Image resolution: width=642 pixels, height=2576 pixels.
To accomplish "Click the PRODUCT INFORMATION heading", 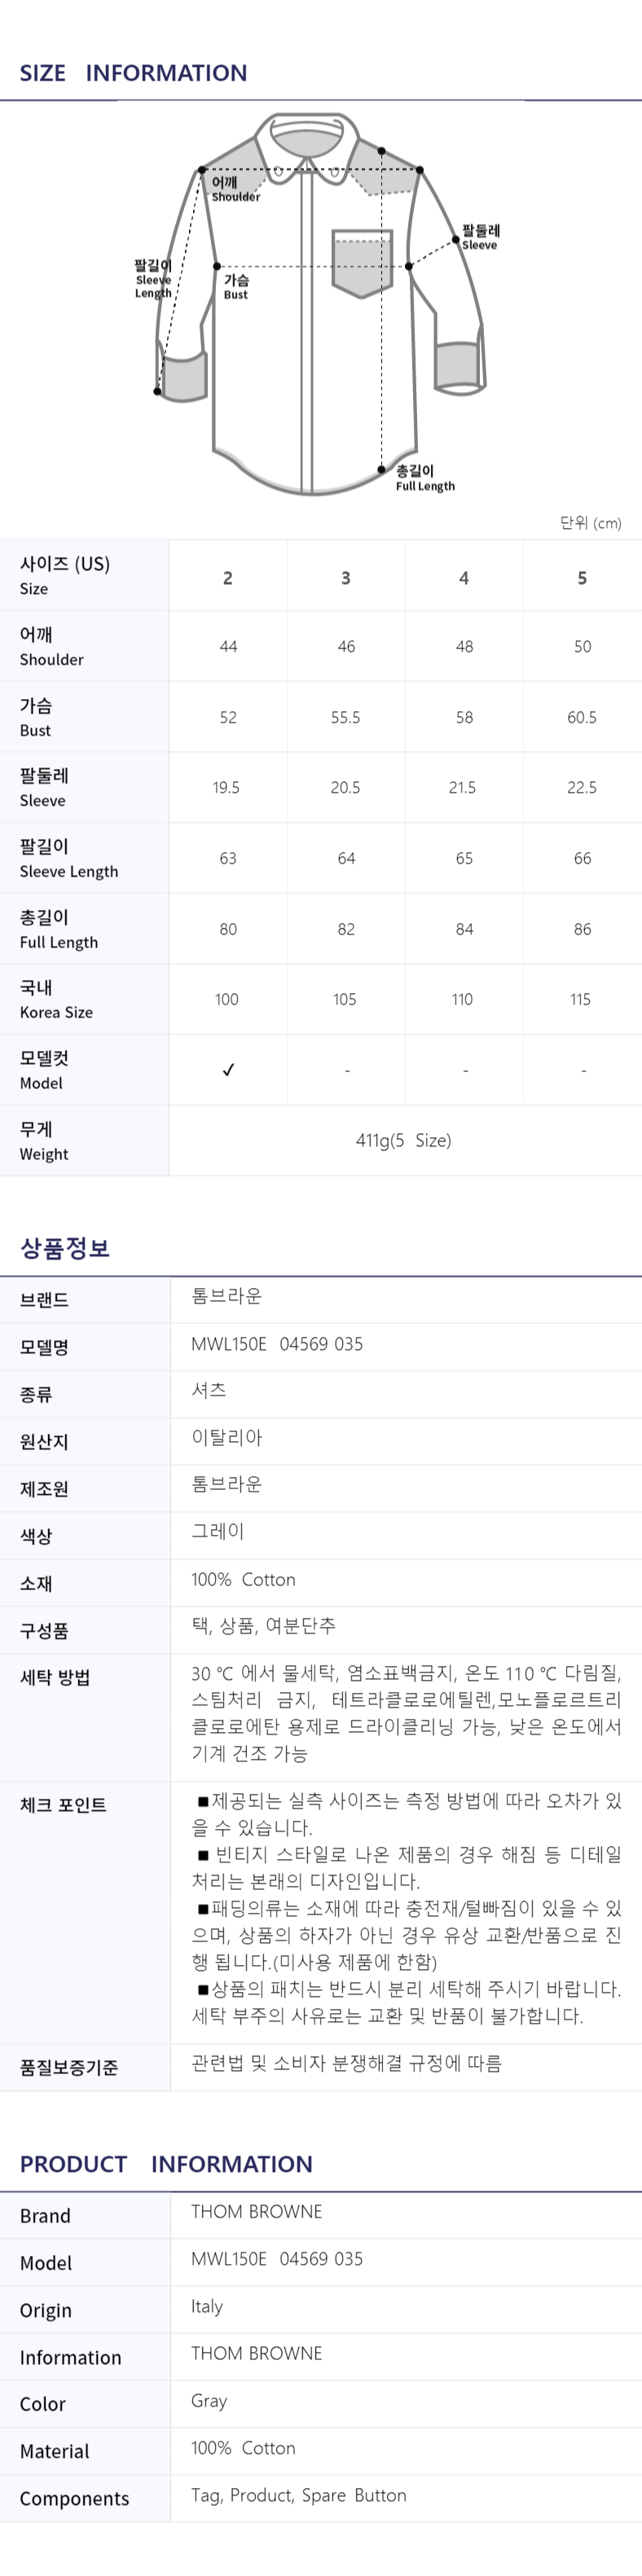I will click(x=166, y=2163).
